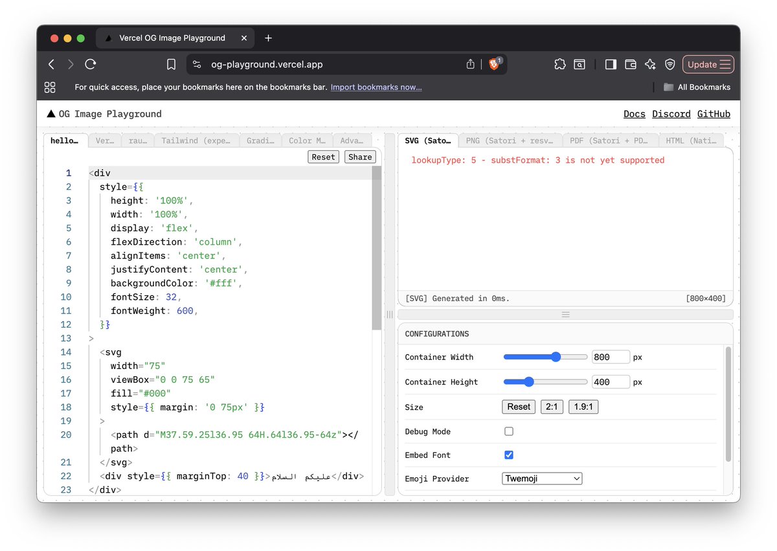Switch to the Gradi... editor tab
This screenshot has width=777, height=551.
click(260, 141)
